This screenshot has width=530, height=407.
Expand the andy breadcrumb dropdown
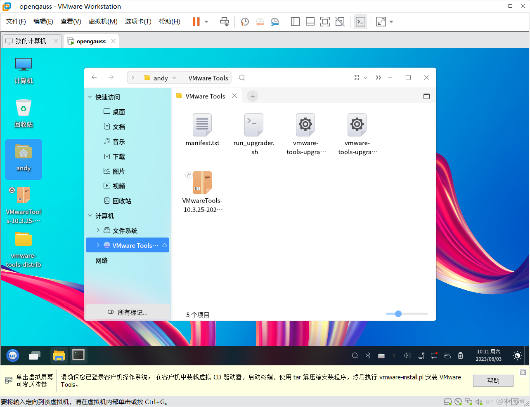pyautogui.click(x=174, y=78)
